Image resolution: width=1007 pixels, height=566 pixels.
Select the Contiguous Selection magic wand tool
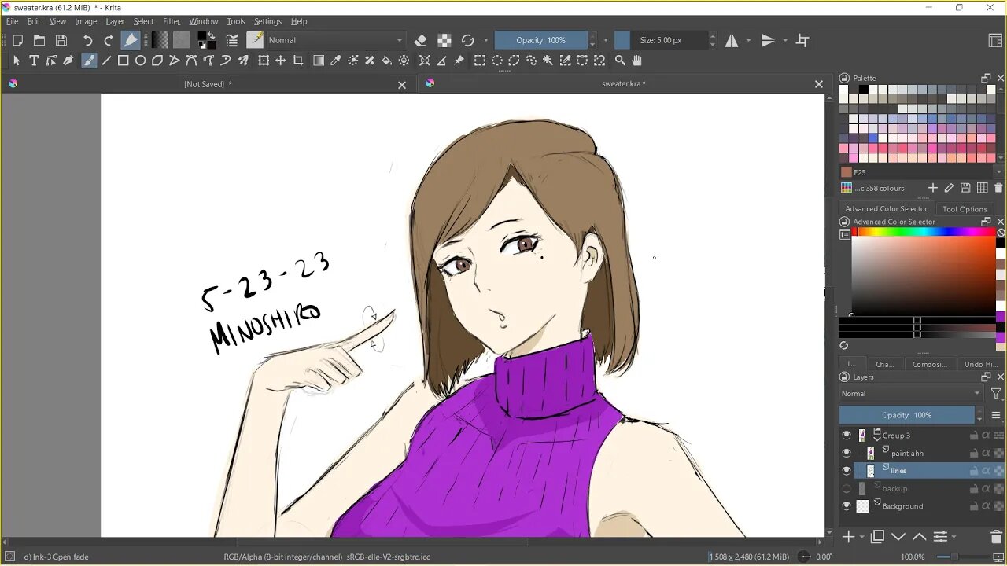tap(548, 61)
